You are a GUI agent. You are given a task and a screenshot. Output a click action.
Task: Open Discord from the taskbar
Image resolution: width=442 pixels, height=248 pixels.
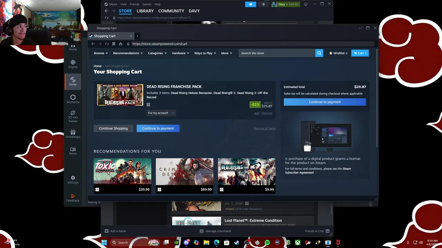pos(186,242)
